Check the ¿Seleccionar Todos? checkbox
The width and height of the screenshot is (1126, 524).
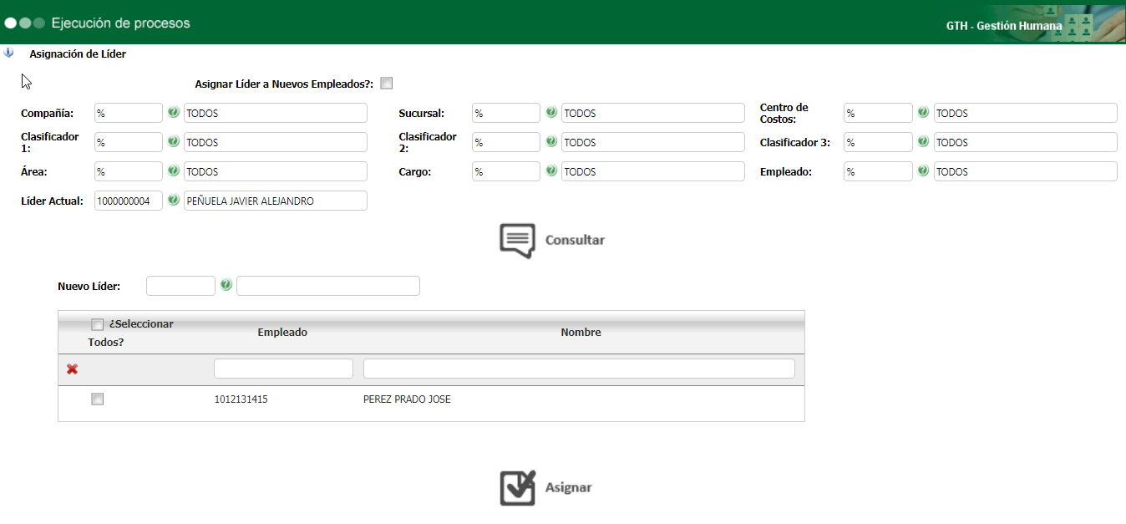coord(98,324)
